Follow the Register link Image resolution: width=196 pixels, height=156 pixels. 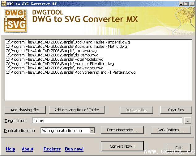pyautogui.click(x=52, y=149)
